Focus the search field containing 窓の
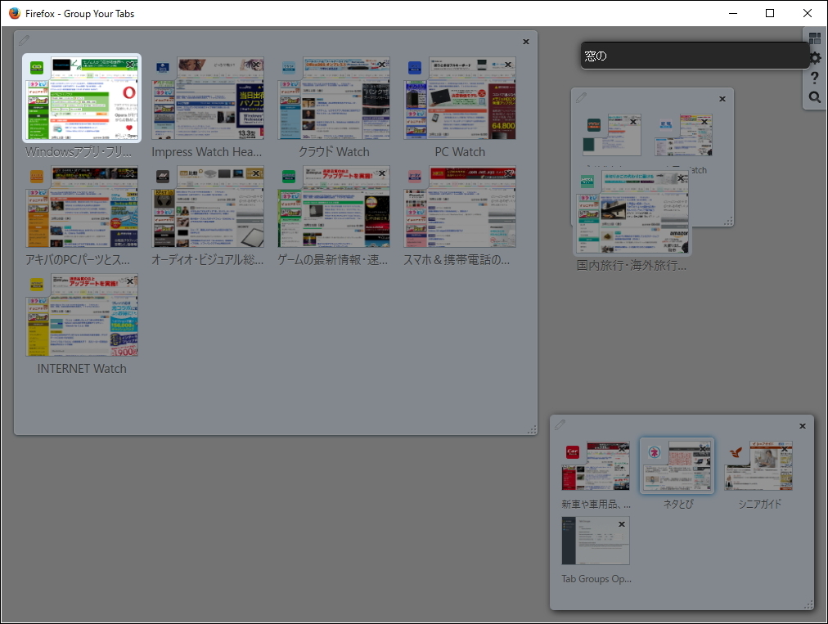 click(x=695, y=56)
